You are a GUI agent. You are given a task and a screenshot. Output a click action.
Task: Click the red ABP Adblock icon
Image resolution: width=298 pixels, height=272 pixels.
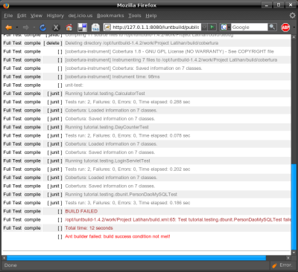pos(285,27)
